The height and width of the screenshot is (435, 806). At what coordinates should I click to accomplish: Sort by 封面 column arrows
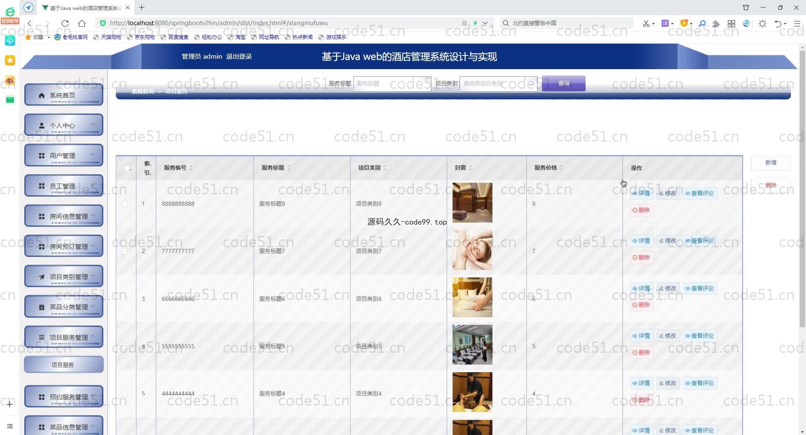pyautogui.click(x=471, y=168)
